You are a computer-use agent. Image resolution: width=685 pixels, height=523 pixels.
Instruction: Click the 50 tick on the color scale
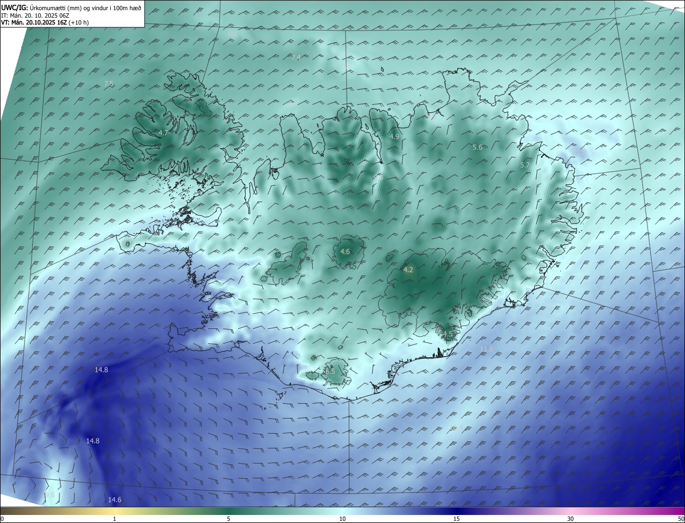[681, 519]
